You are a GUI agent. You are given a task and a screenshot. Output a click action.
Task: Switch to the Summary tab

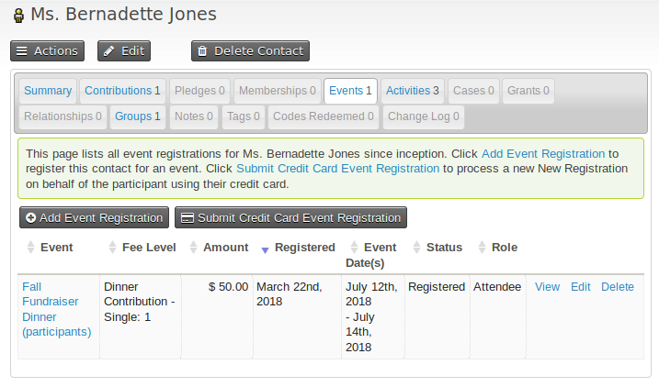pos(48,91)
